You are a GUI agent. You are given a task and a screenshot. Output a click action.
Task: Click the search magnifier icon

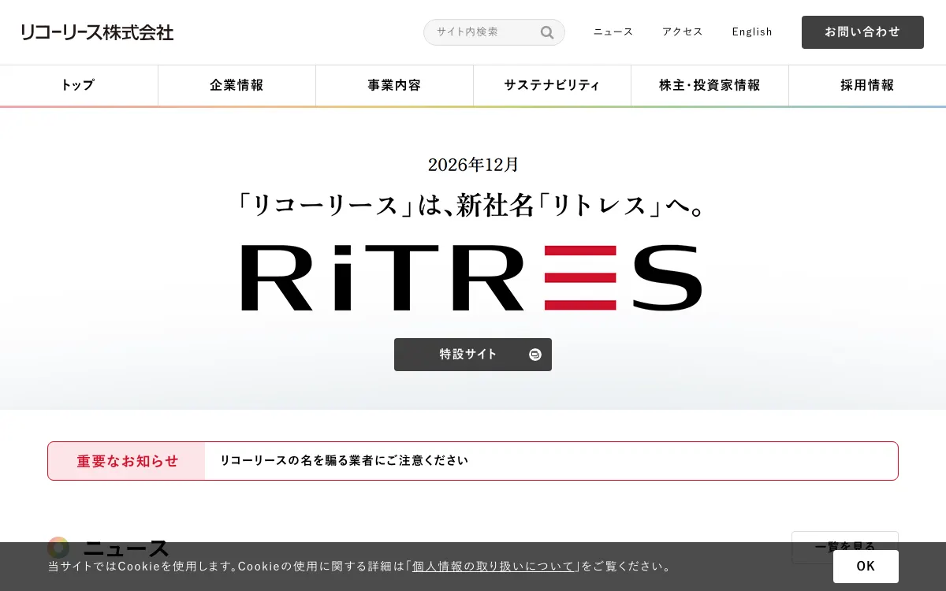tap(547, 32)
